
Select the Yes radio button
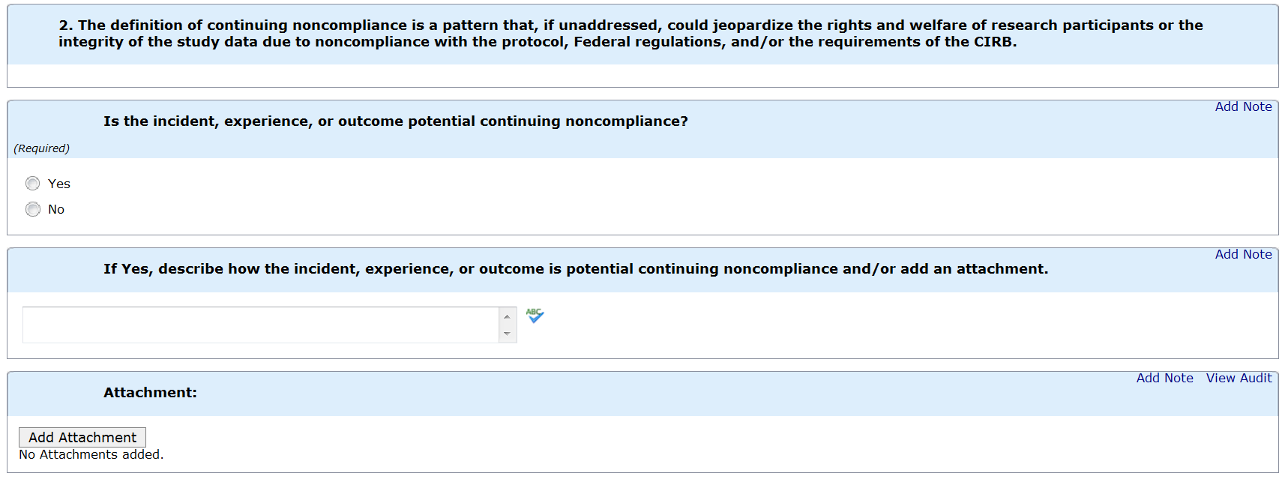click(x=33, y=184)
